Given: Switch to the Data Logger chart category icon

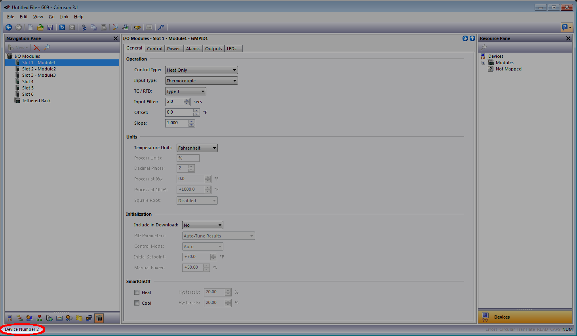Looking at the screenshot, I should [x=59, y=318].
